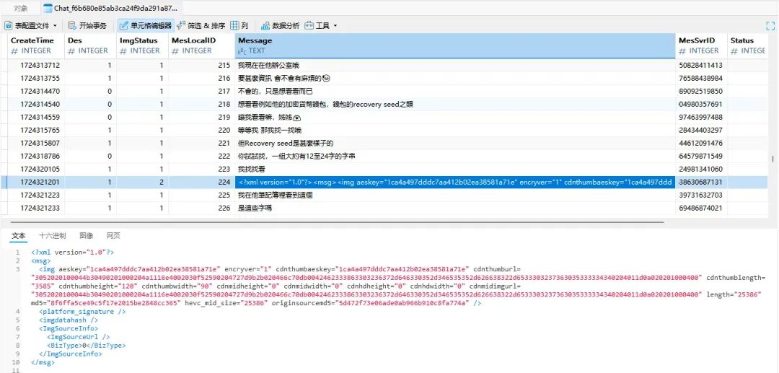Select message cell 但Recovery seed是甚麼樣子的
This screenshot has height=373, width=779.
(455, 143)
